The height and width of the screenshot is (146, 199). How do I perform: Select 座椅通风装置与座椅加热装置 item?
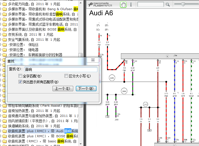(x=43, y=116)
